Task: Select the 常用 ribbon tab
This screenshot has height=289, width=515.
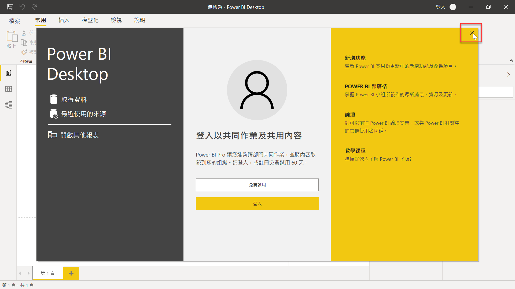Action: point(41,20)
